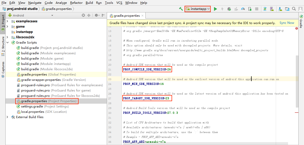Open the Captures side tab
This screenshot has height=145, width=304.
click(x=3, y=70)
